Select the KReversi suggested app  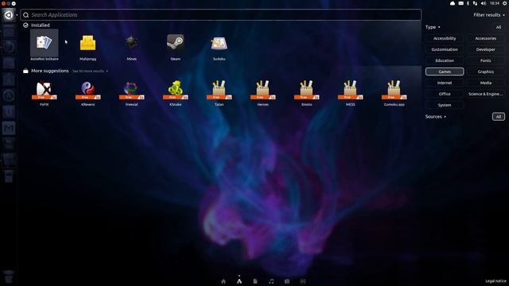point(87,92)
